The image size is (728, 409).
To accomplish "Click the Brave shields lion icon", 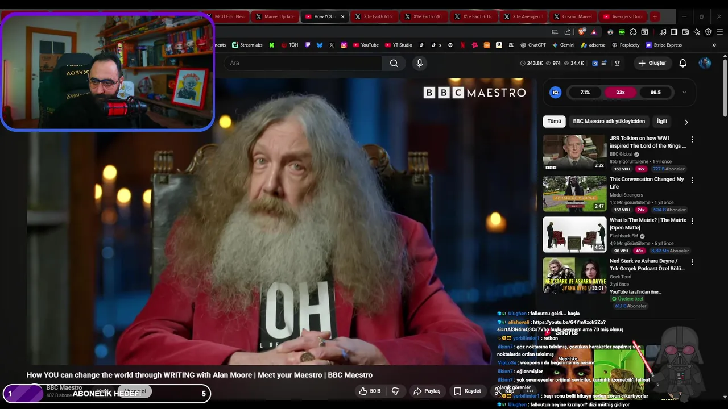I will click(581, 32).
